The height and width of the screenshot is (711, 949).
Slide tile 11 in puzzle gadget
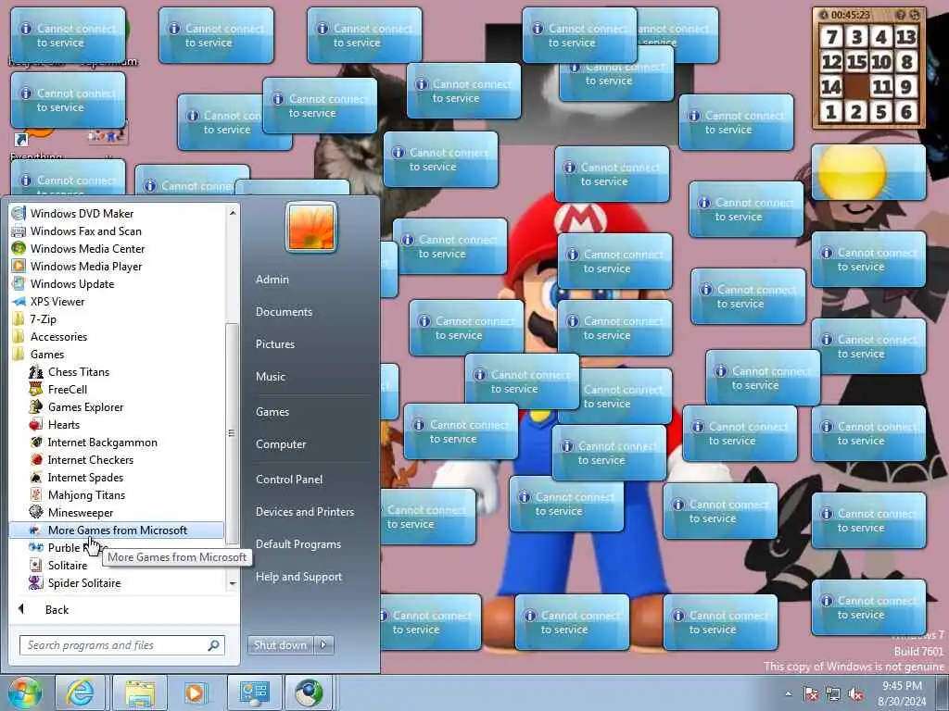click(881, 87)
